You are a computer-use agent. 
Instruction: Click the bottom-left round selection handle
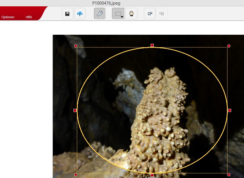76,175
